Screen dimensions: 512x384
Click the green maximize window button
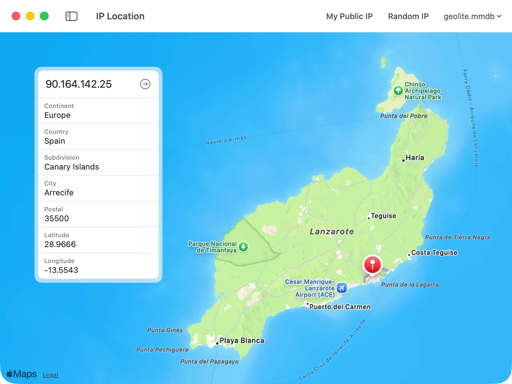click(44, 16)
